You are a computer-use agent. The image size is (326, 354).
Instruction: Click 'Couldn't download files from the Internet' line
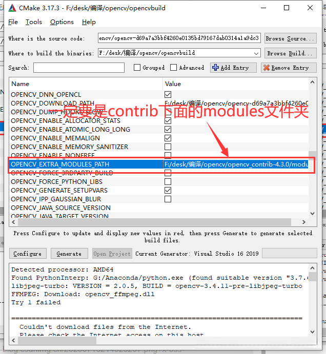pos(105,327)
